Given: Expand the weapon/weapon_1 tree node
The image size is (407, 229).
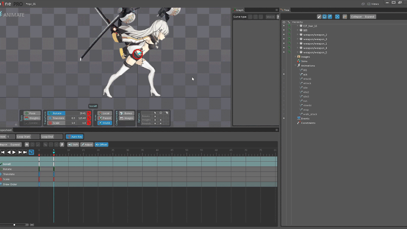Looking at the screenshot, I should (298, 43).
